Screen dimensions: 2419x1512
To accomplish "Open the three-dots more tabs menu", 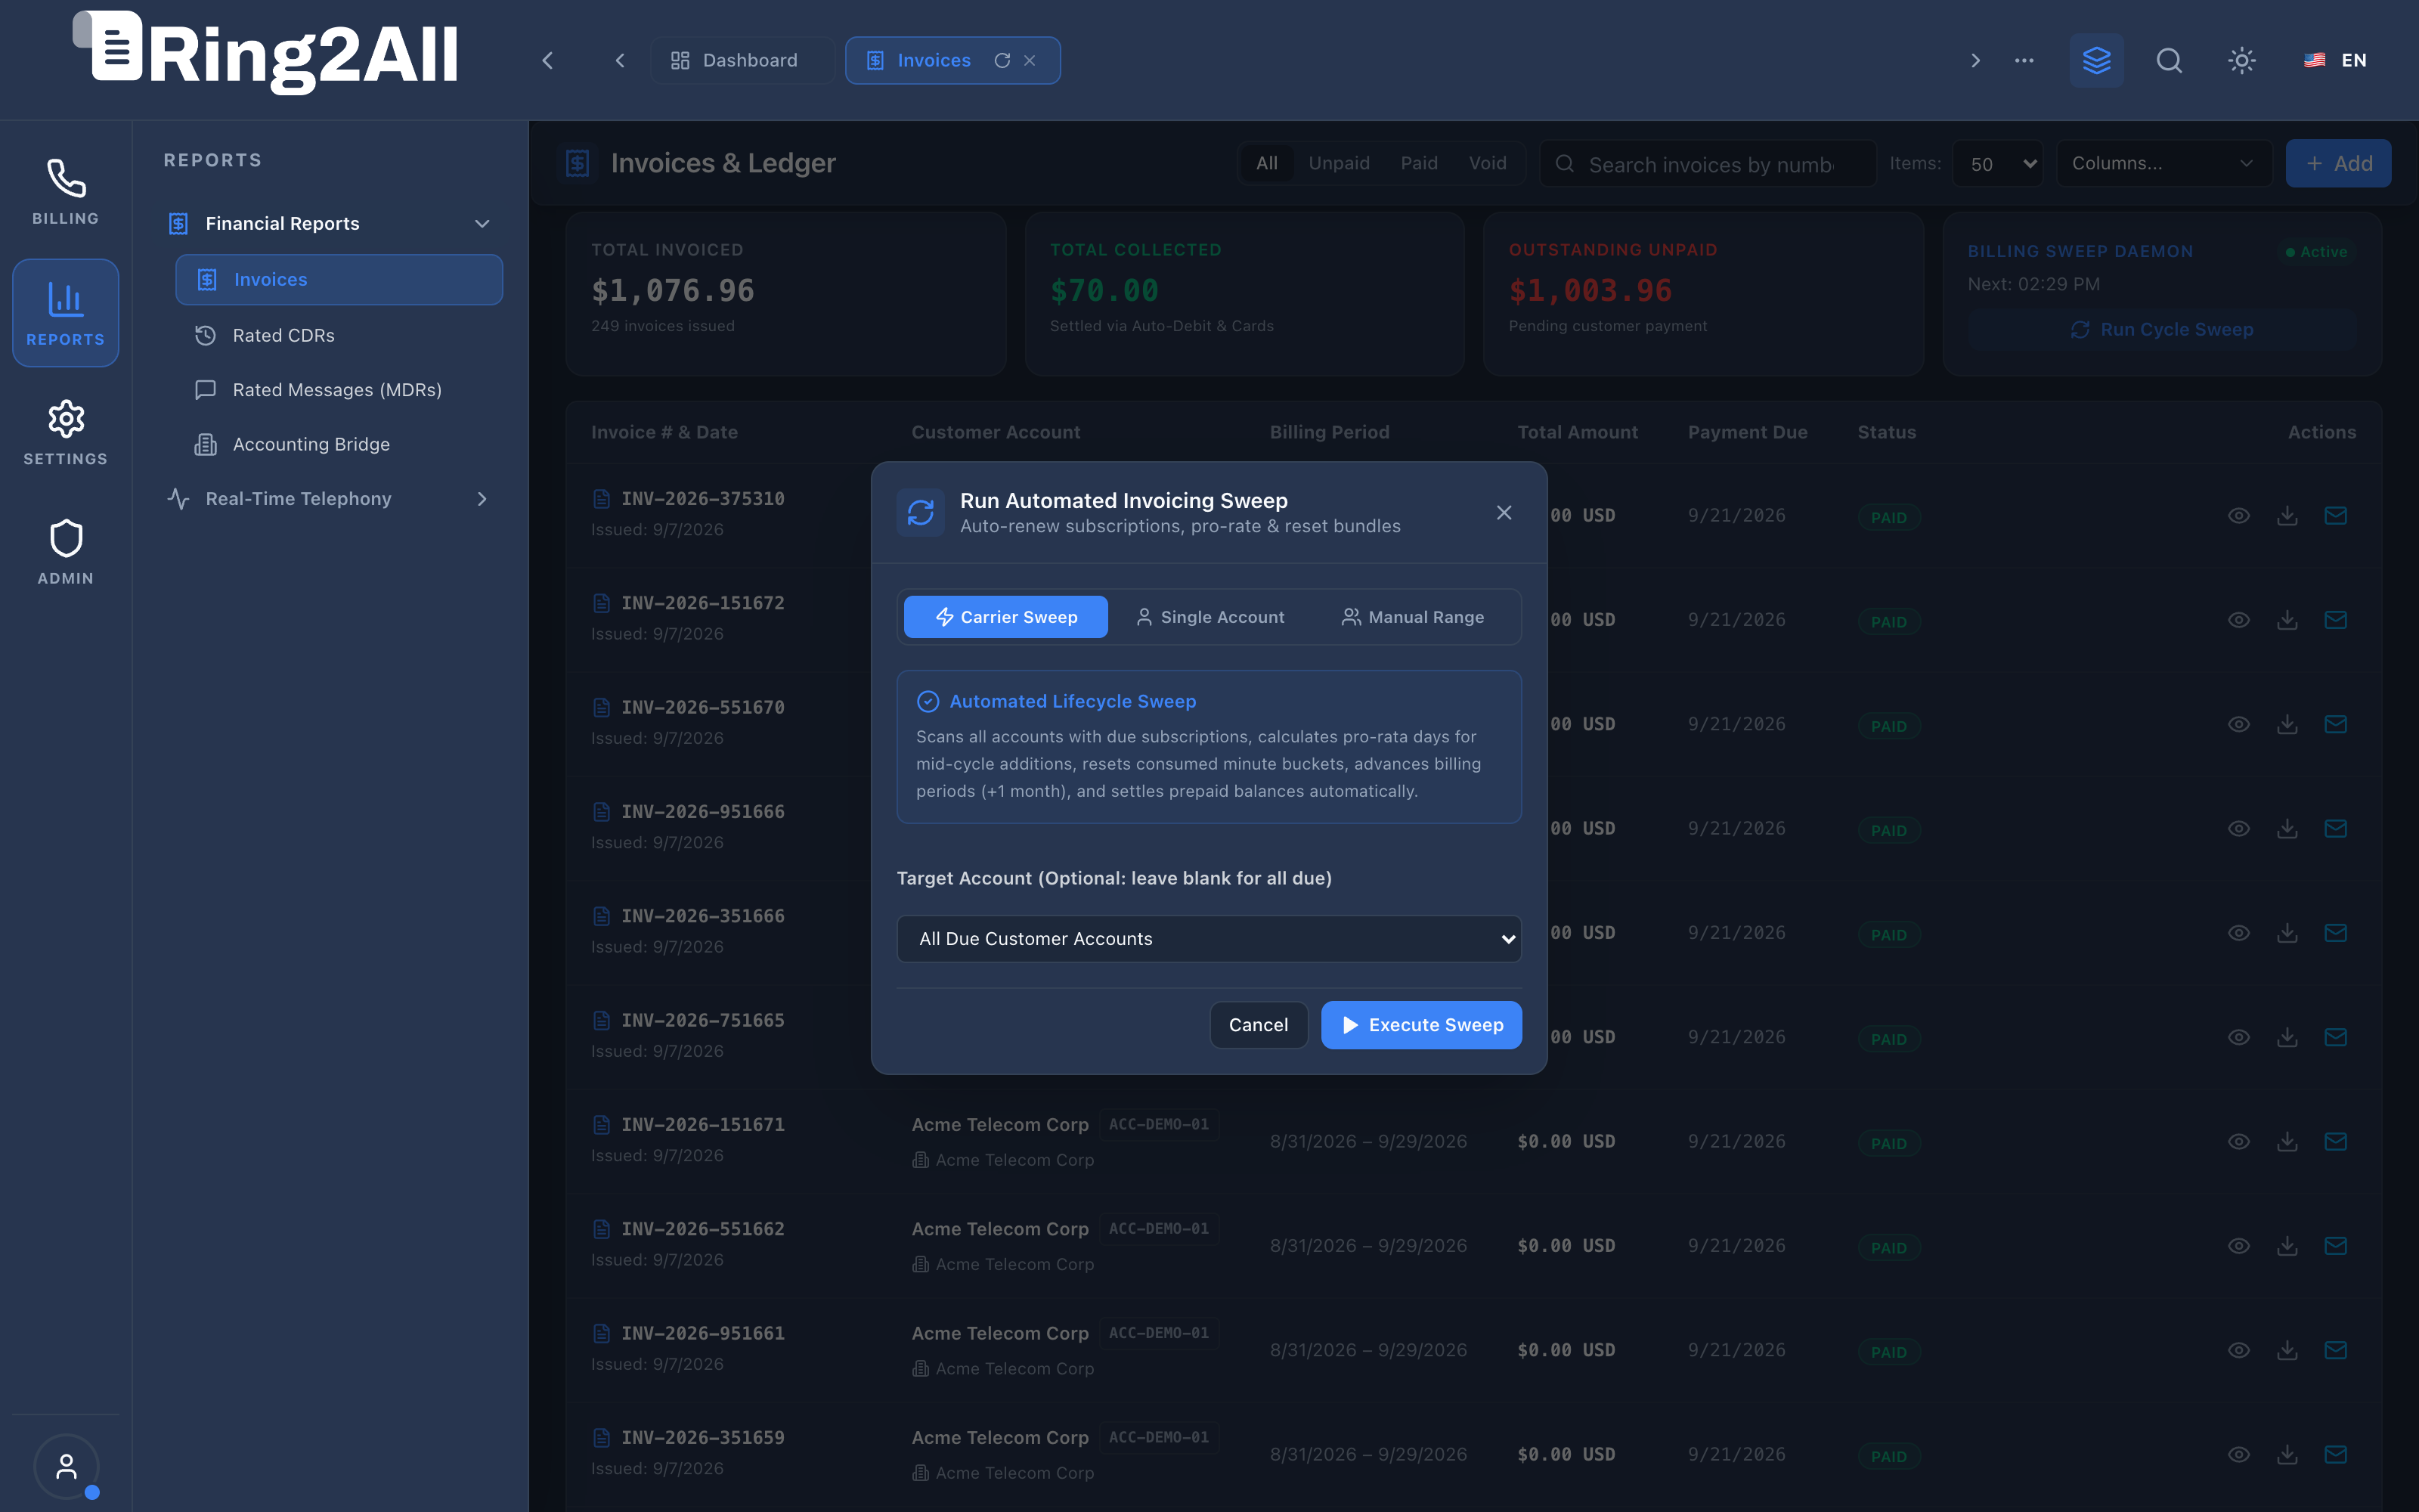I will (x=2024, y=60).
